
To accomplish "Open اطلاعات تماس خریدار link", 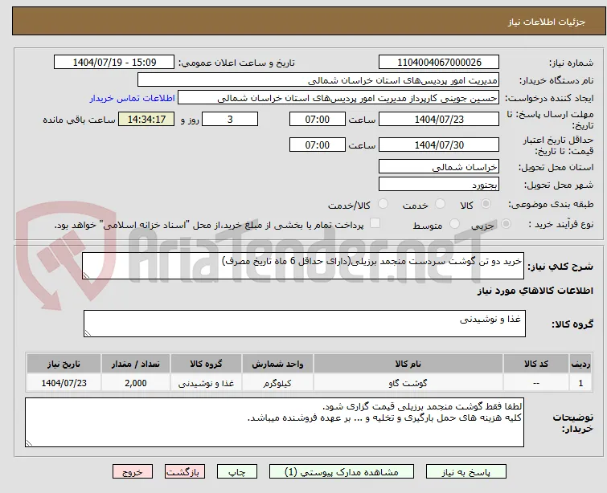I will (133, 98).
